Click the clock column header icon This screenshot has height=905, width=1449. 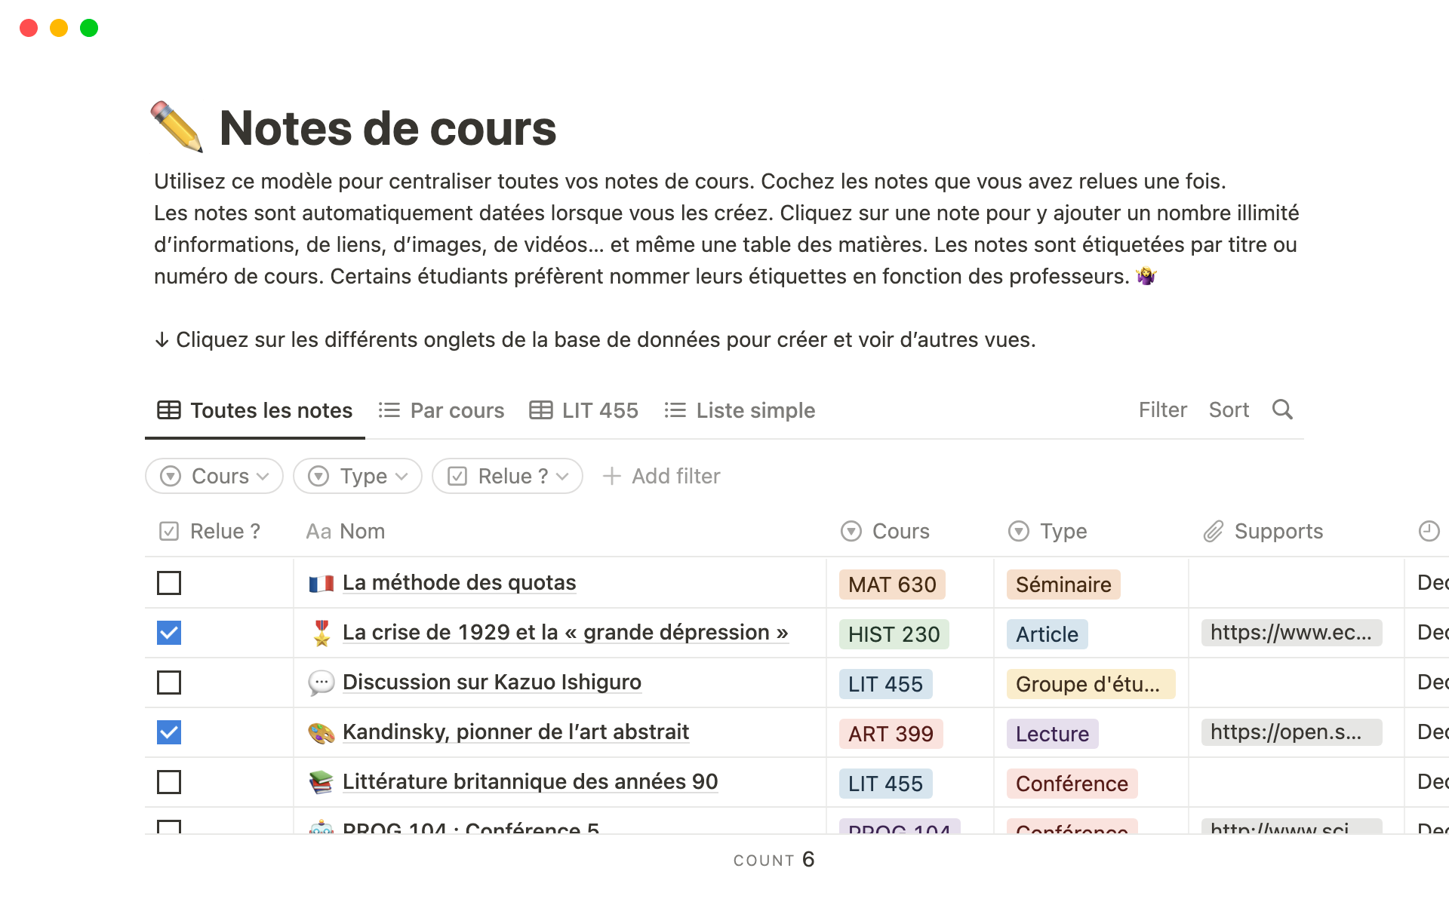[1429, 531]
